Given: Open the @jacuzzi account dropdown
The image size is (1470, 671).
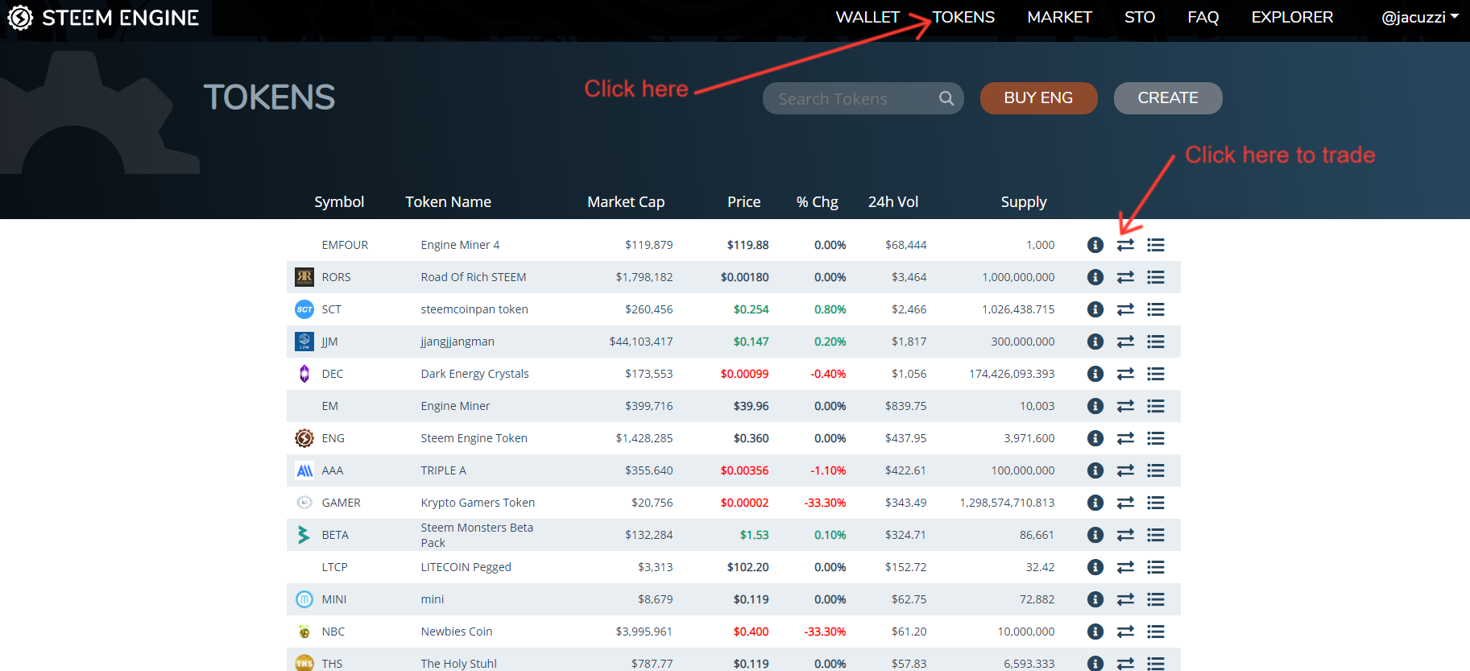Looking at the screenshot, I should point(1420,17).
